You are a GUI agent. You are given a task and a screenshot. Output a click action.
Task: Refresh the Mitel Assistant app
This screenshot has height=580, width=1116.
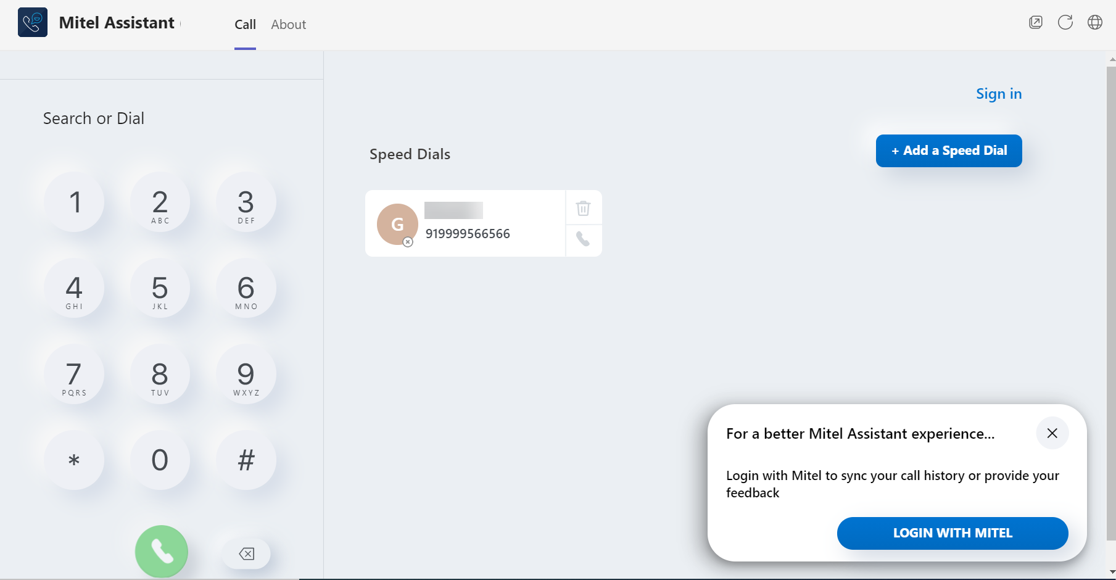[1065, 22]
